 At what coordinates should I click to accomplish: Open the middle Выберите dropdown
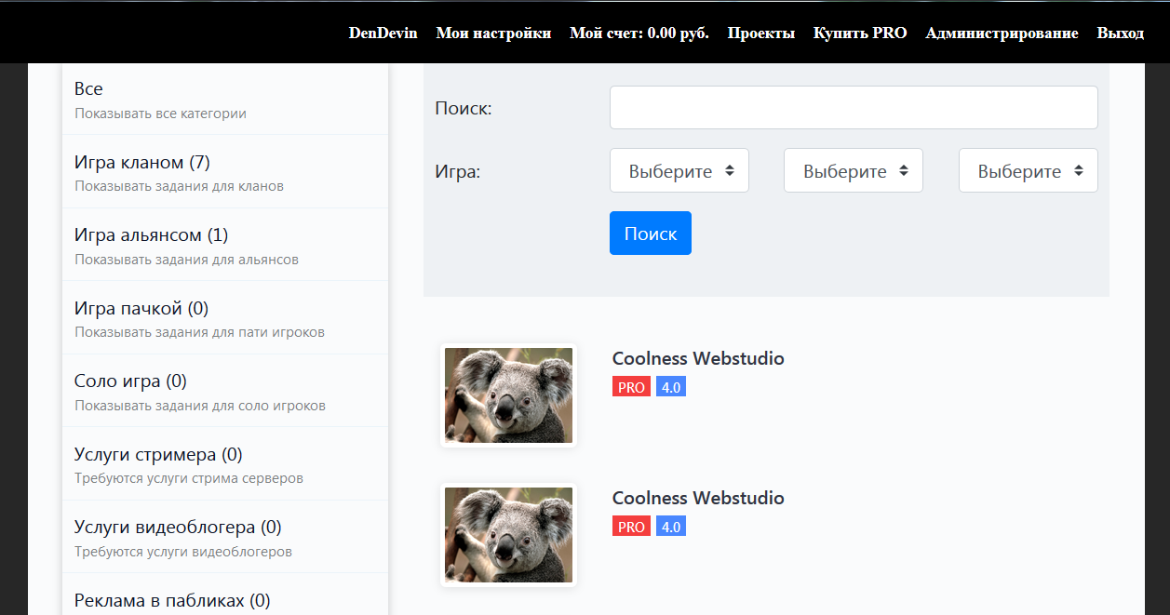pyautogui.click(x=854, y=171)
